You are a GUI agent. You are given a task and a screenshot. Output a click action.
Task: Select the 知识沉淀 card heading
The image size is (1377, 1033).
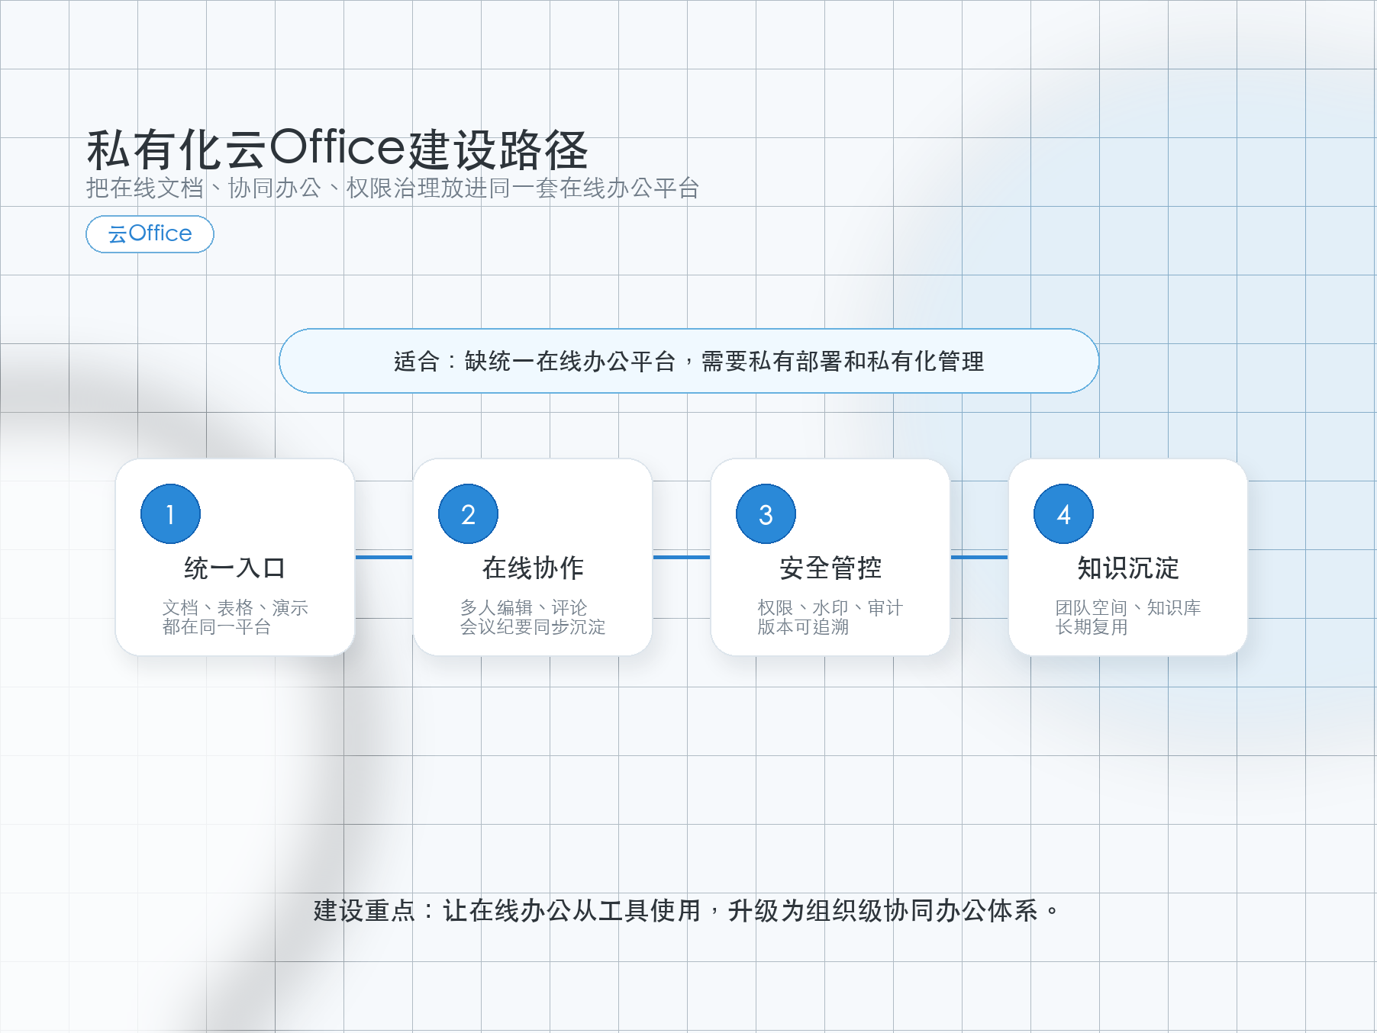click(1128, 568)
